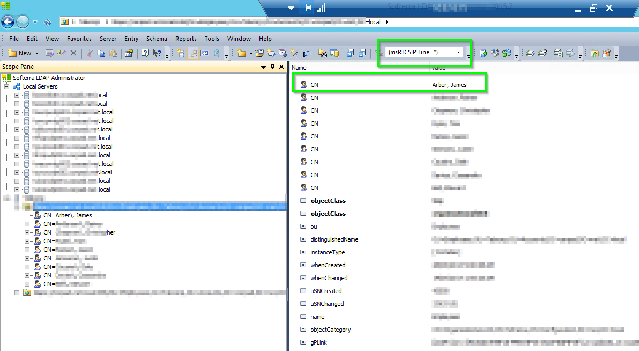Close the Scope Pane
This screenshot has width=639, height=351.
(281, 67)
